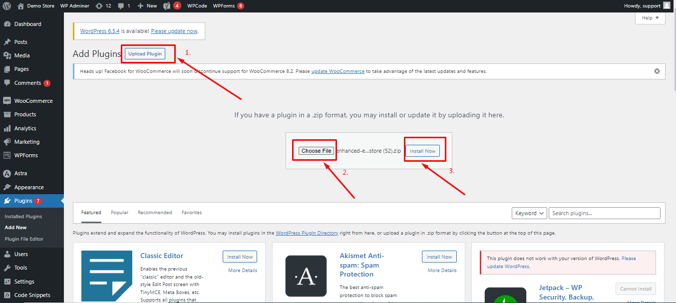Viewport: 676px width, 303px height.
Task: Open WPCode in admin bar
Action: point(198,6)
